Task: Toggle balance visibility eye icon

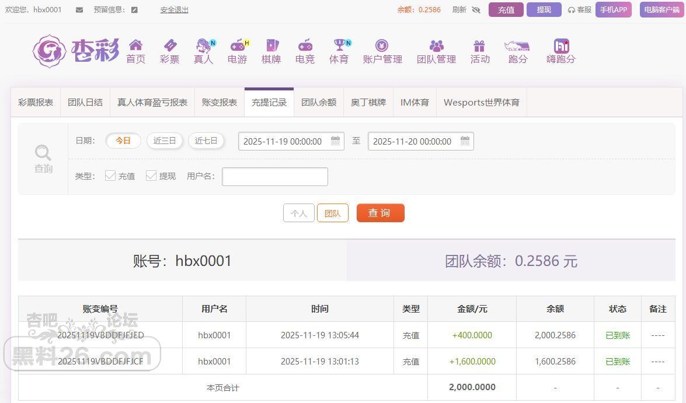Action: [476, 10]
